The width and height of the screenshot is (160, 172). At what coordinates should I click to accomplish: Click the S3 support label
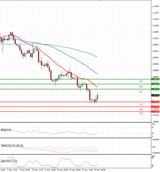point(141,114)
